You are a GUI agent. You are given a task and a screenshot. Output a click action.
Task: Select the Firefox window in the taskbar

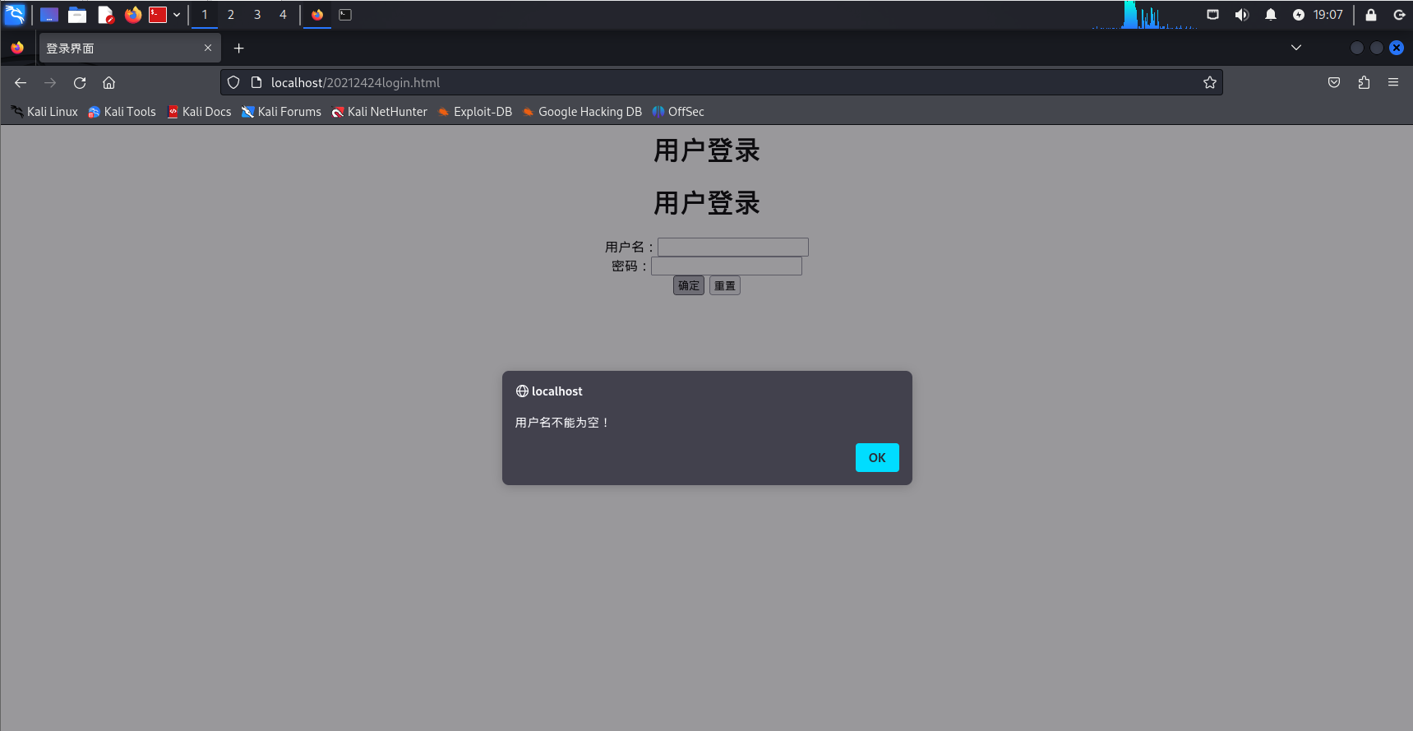tap(317, 15)
